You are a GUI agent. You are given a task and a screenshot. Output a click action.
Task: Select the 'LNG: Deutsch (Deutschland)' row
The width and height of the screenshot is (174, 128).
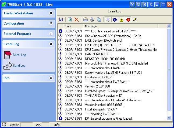point(112,40)
